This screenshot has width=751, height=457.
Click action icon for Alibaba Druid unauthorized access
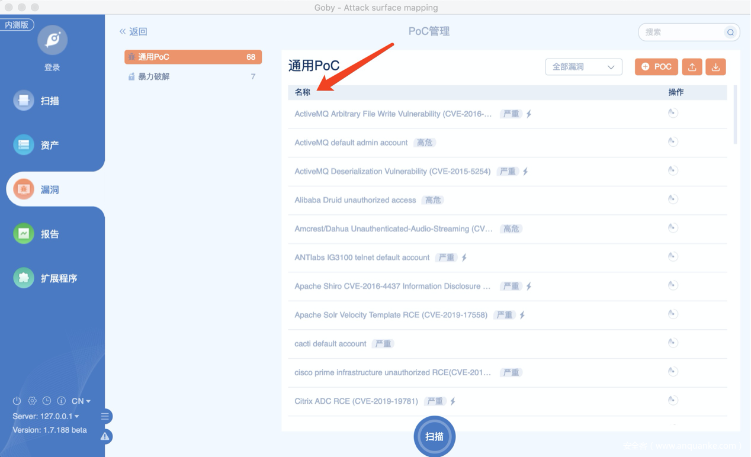point(673,199)
